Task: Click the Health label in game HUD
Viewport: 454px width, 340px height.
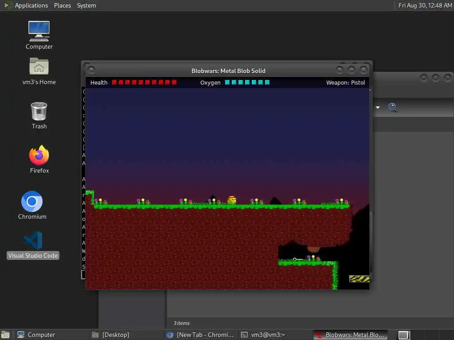Action: 99,83
